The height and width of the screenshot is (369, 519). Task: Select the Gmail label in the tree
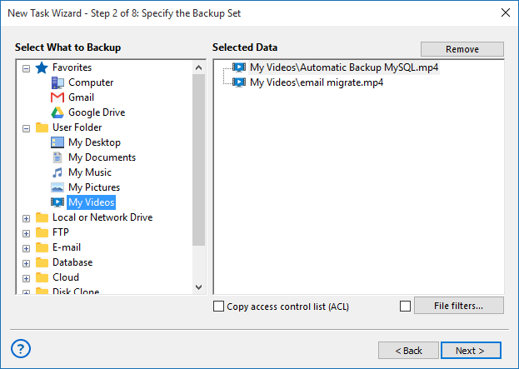(81, 97)
